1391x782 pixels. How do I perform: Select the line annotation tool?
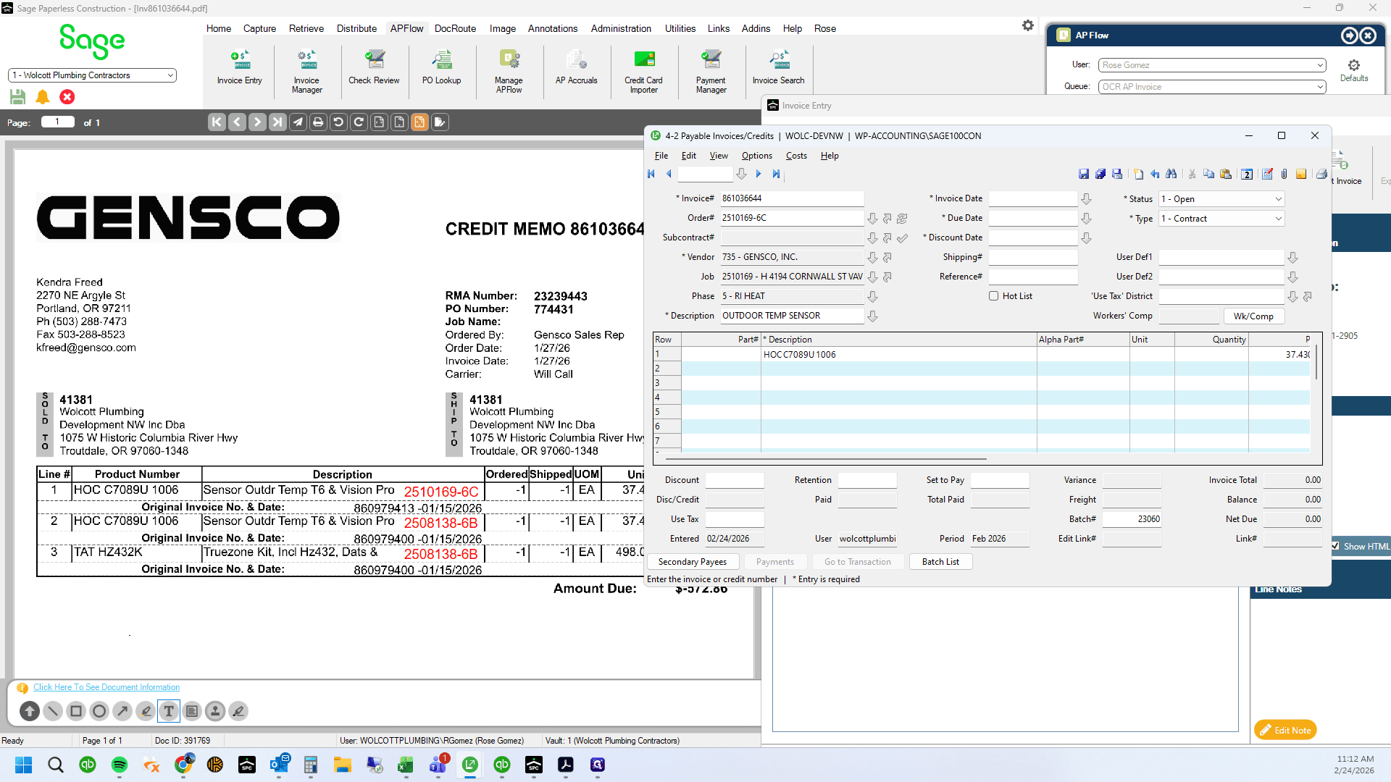(53, 711)
